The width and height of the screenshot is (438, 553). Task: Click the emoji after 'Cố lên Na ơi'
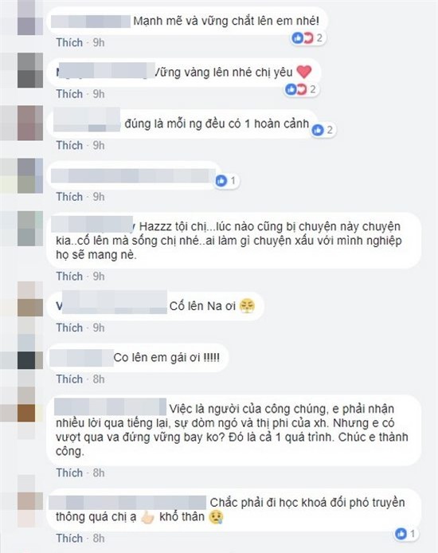click(x=247, y=306)
